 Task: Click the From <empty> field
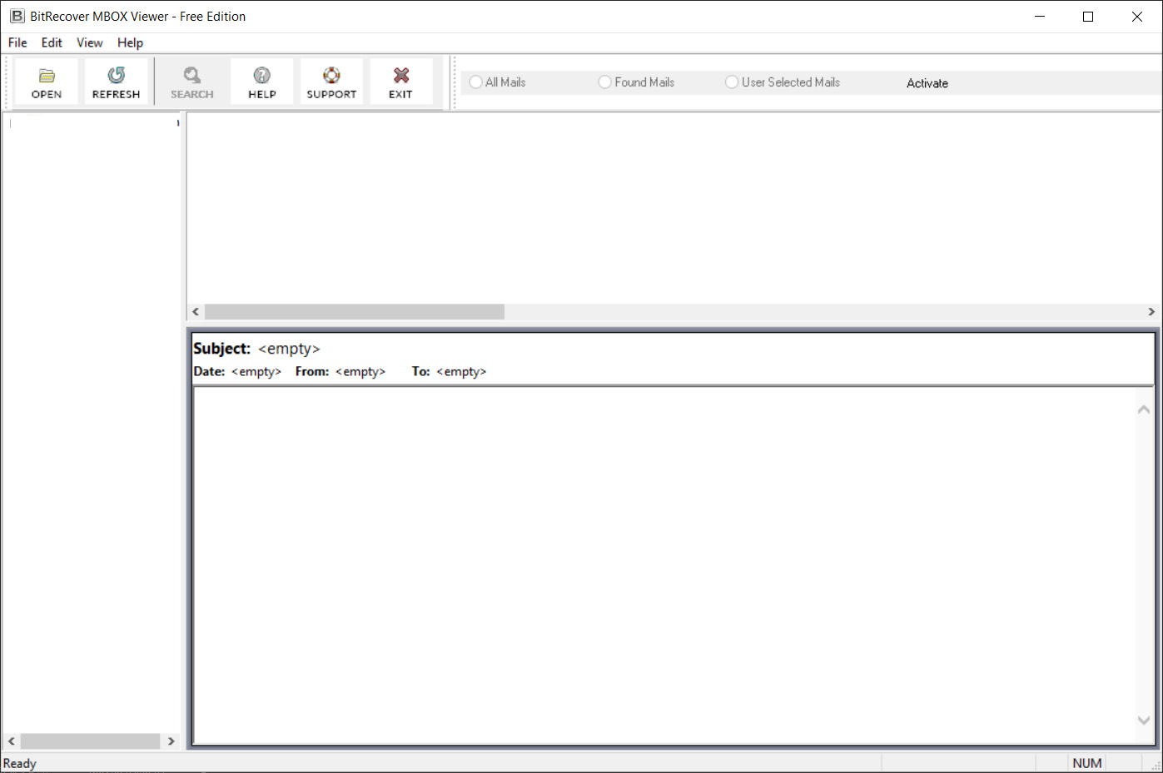[340, 372]
